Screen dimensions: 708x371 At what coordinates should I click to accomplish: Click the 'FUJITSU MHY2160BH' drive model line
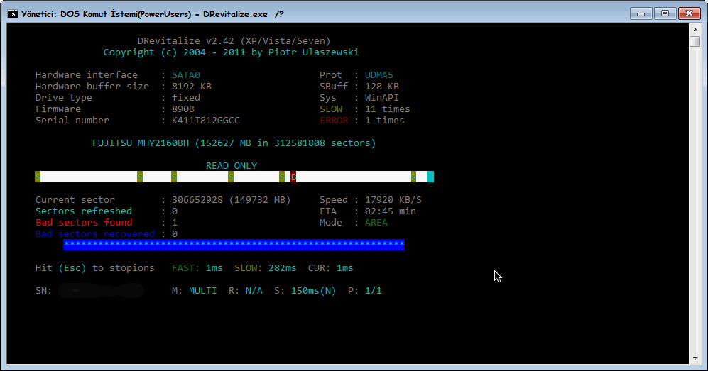pos(234,143)
